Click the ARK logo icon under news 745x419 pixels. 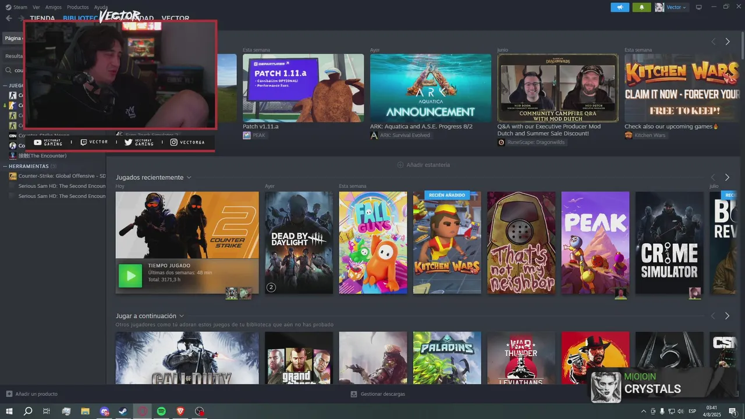(374, 135)
